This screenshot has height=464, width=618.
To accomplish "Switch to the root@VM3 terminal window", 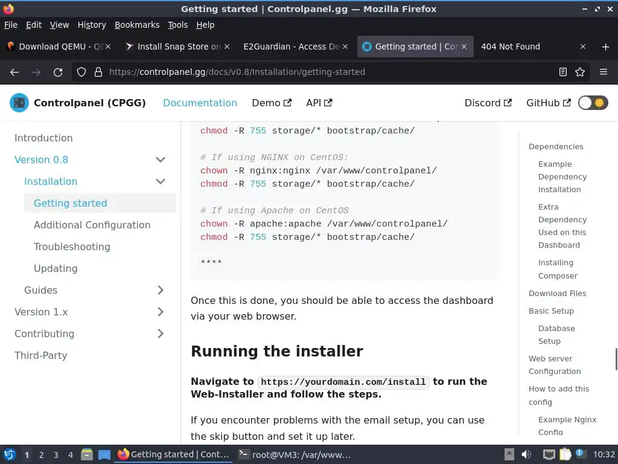I will click(295, 455).
